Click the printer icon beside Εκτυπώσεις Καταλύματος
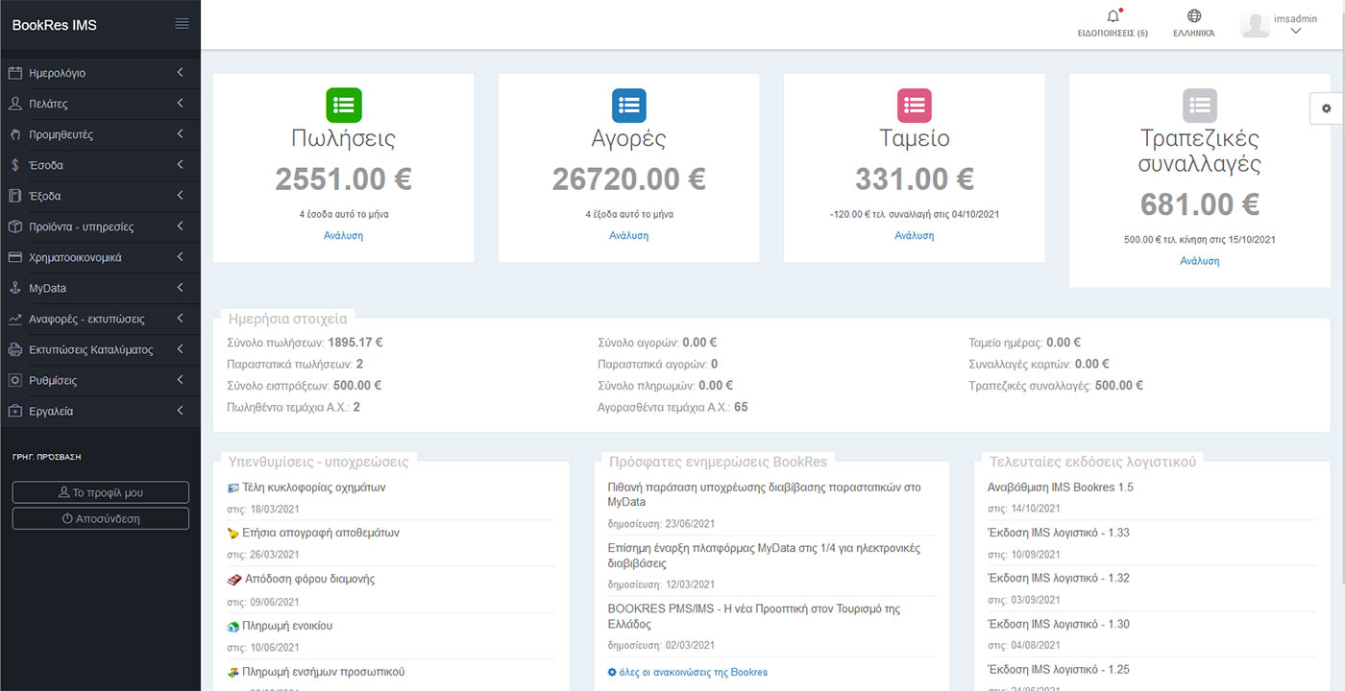The width and height of the screenshot is (1345, 691). [x=15, y=349]
